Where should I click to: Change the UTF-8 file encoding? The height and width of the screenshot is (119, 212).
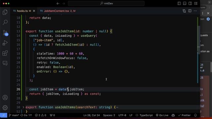click(x=122, y=115)
